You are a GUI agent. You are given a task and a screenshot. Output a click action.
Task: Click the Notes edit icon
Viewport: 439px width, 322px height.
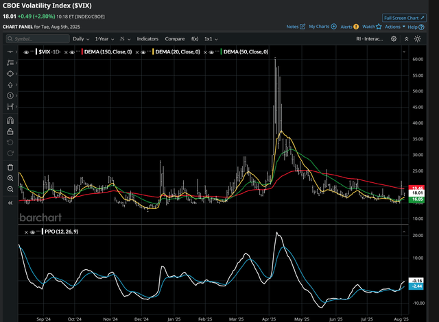(302, 27)
